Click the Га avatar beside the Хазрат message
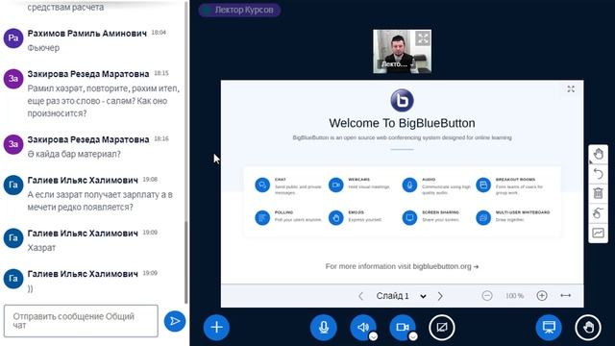The width and height of the screenshot is (615, 346). tap(13, 238)
